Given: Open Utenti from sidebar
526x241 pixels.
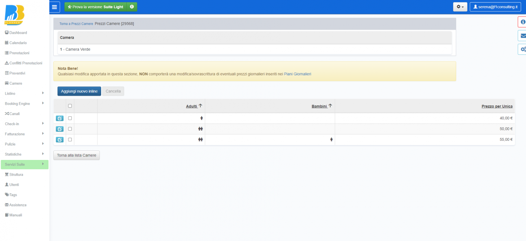Looking at the screenshot, I should (12, 185).
